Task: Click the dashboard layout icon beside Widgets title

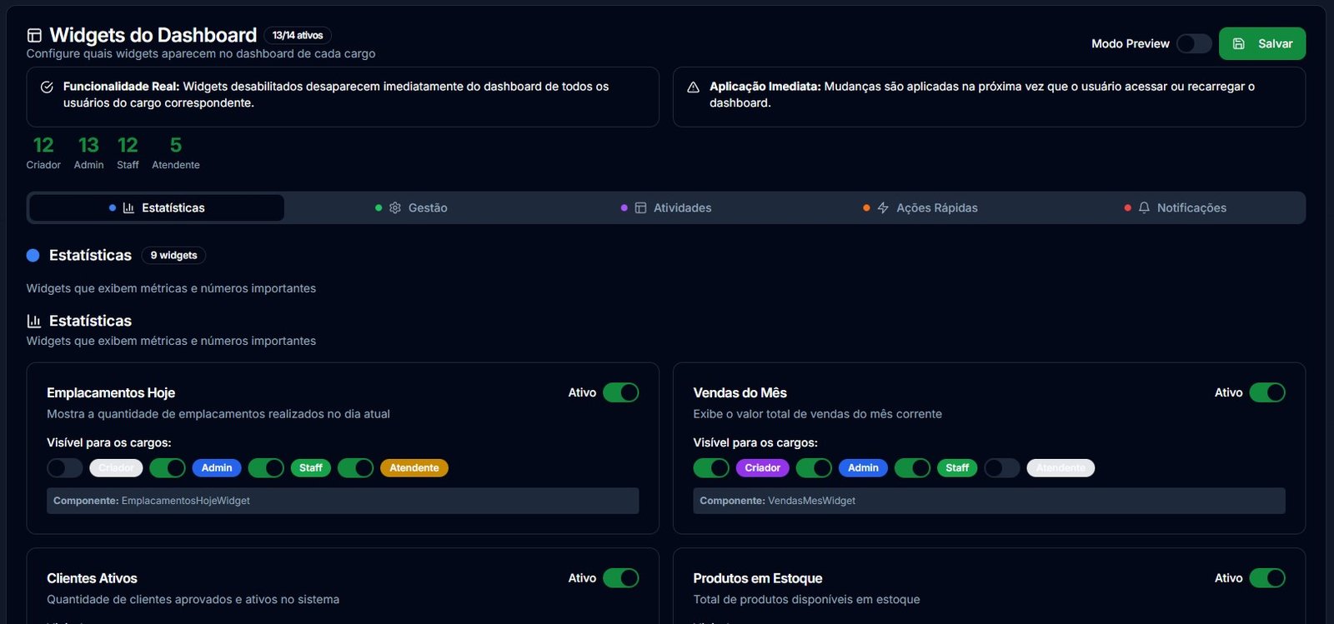Action: click(34, 35)
